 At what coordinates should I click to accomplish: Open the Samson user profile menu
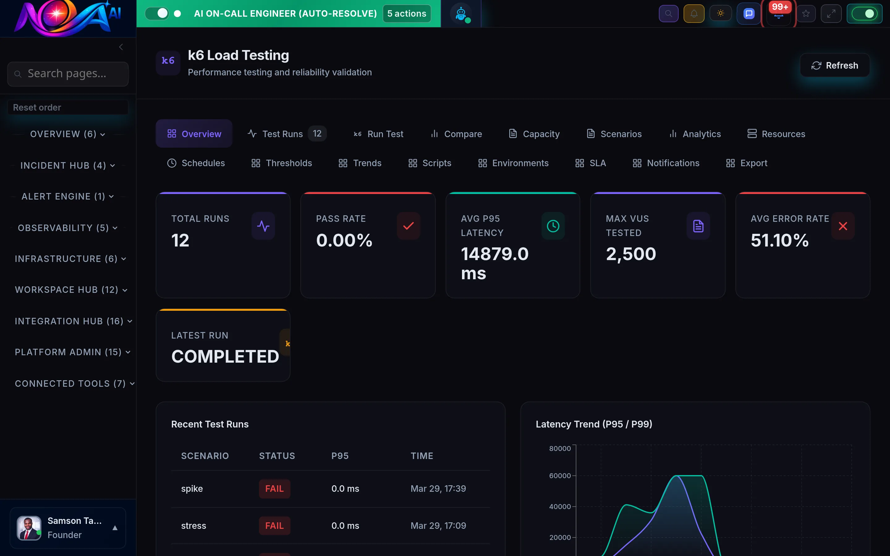[68, 527]
